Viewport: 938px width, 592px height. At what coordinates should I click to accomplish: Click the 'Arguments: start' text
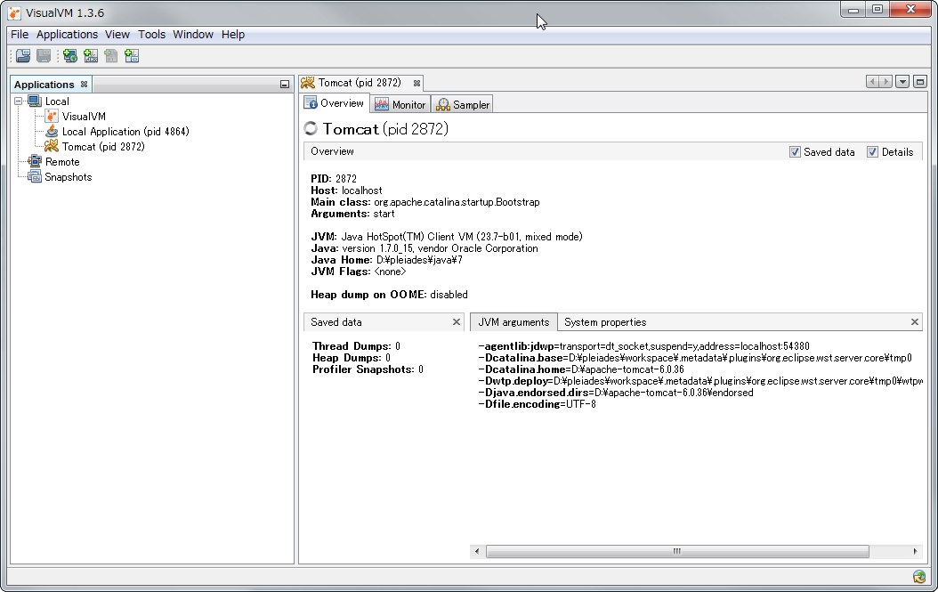pyautogui.click(x=352, y=214)
